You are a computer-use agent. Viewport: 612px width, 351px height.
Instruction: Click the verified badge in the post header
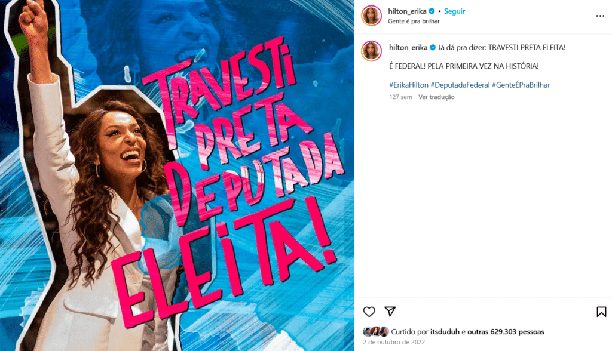[x=432, y=11]
